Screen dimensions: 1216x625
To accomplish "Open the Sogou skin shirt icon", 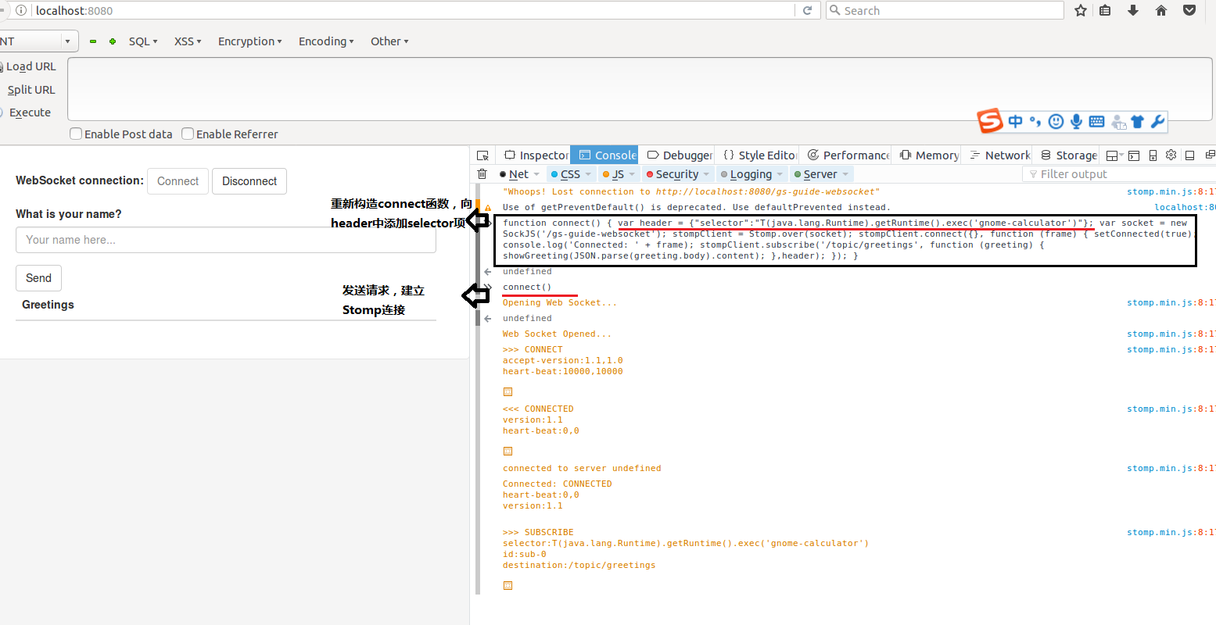I will [x=1138, y=121].
